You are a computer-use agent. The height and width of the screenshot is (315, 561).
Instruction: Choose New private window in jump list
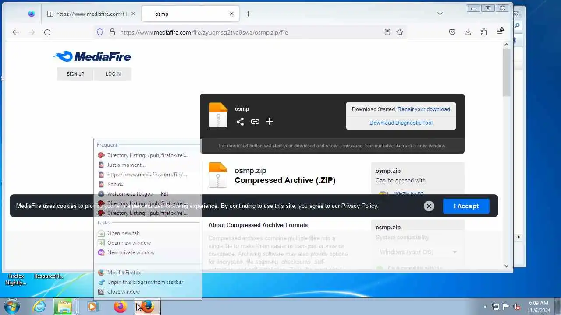tap(148, 252)
